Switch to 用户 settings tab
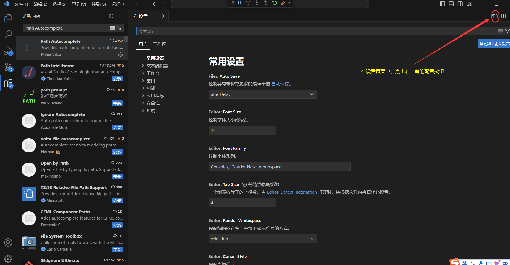Viewport: 510px width, 265px height. [x=143, y=44]
